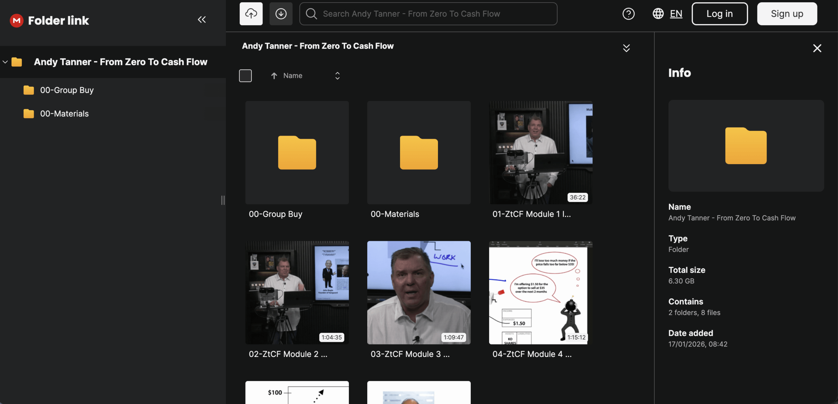Open the 03-ZtCF Module 3 video thumbnail
This screenshot has width=838, height=404.
tap(419, 293)
